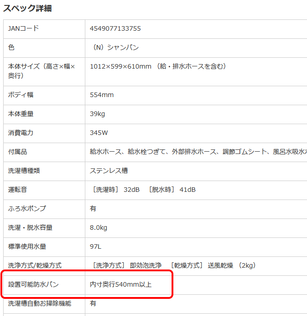Click the 付属品 label
Screen dimensions: 307x316
pyautogui.click(x=18, y=152)
